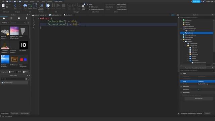Open the TEST ribbon tab
This screenshot has height=121, width=215.
38,1
